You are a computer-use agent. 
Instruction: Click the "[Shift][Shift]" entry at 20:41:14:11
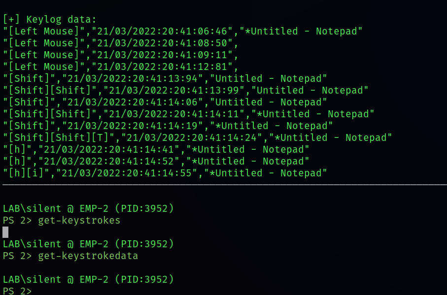point(50,114)
